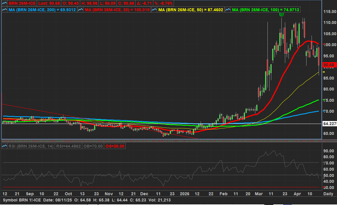Click the RSI (BRN 26M-ICE, 14) label
Image resolution: width=337 pixels, height=205 pixels.
(x=31, y=146)
